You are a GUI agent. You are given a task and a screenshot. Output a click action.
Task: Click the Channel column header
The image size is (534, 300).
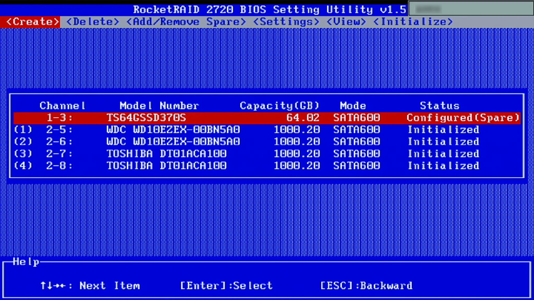point(63,106)
